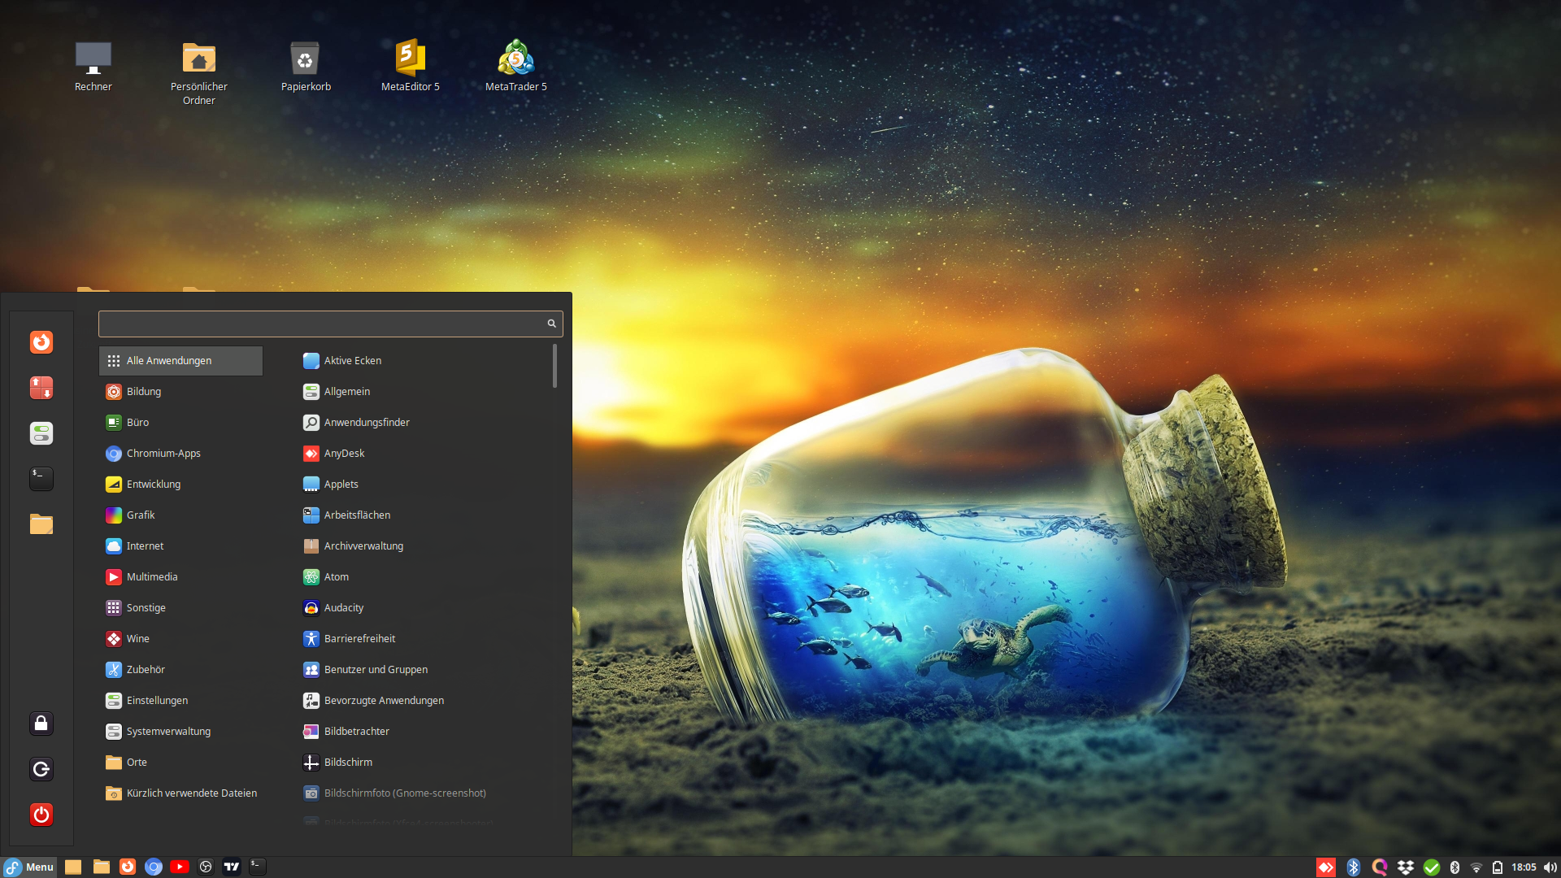
Task: Click the volume icon in system tray
Action: tap(1550, 867)
